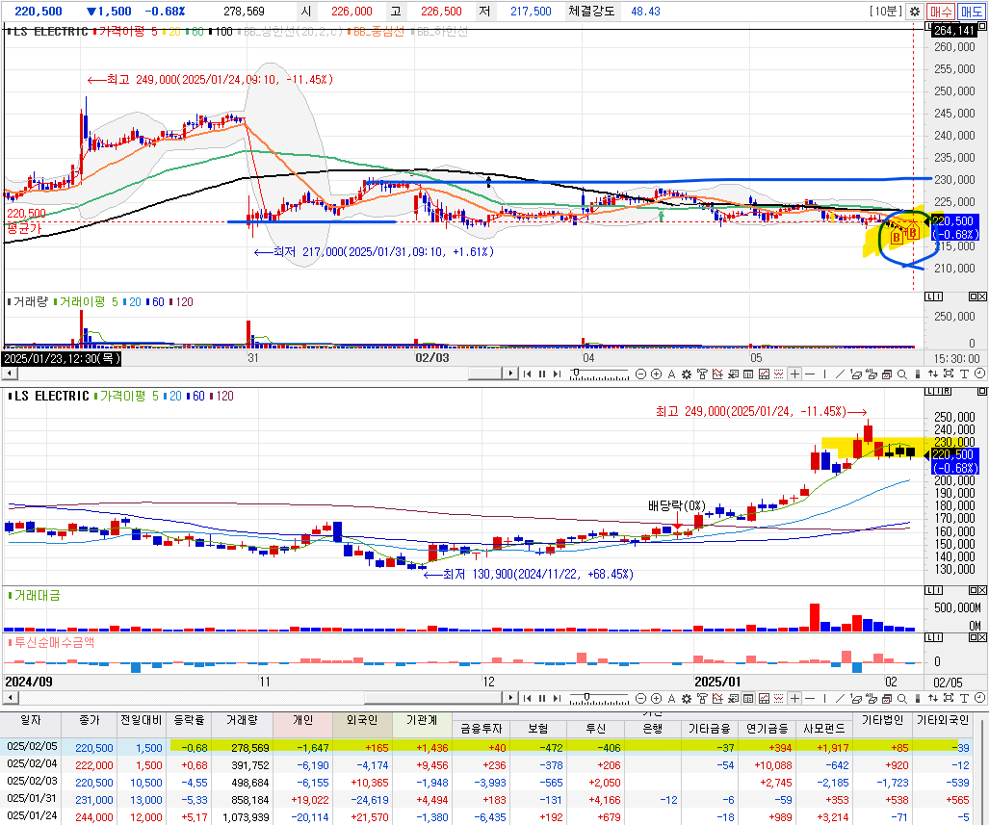Select trend line tool in lower chart toolbar
Viewport: 989px width, 825px height.
840,698
